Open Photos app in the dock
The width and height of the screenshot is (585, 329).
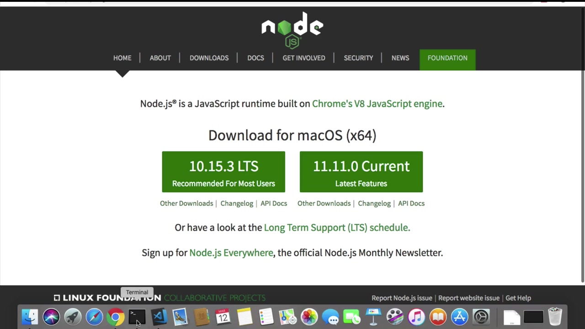[x=309, y=317]
